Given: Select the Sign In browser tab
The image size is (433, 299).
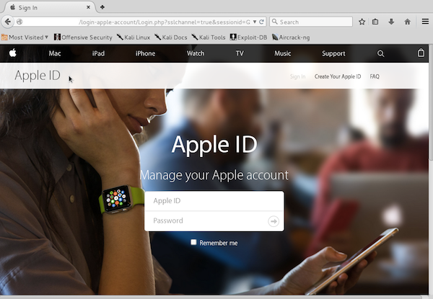Looking at the screenshot, I should pos(48,7).
